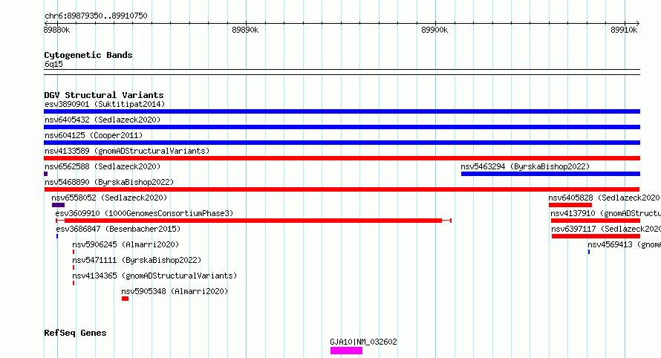
Task: Open the nsv4569413 variant label
Action: point(624,244)
